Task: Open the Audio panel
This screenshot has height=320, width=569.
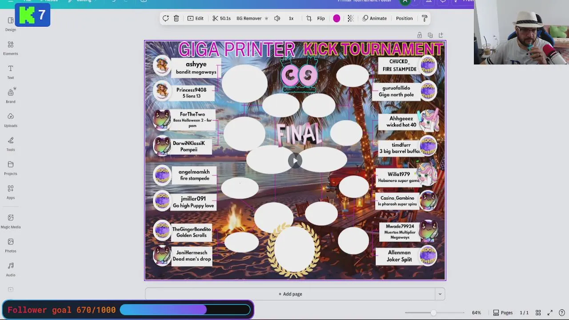Action: (11, 269)
